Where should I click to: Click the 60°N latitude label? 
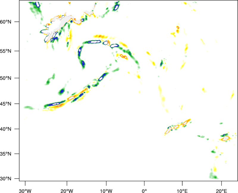click(6, 22)
